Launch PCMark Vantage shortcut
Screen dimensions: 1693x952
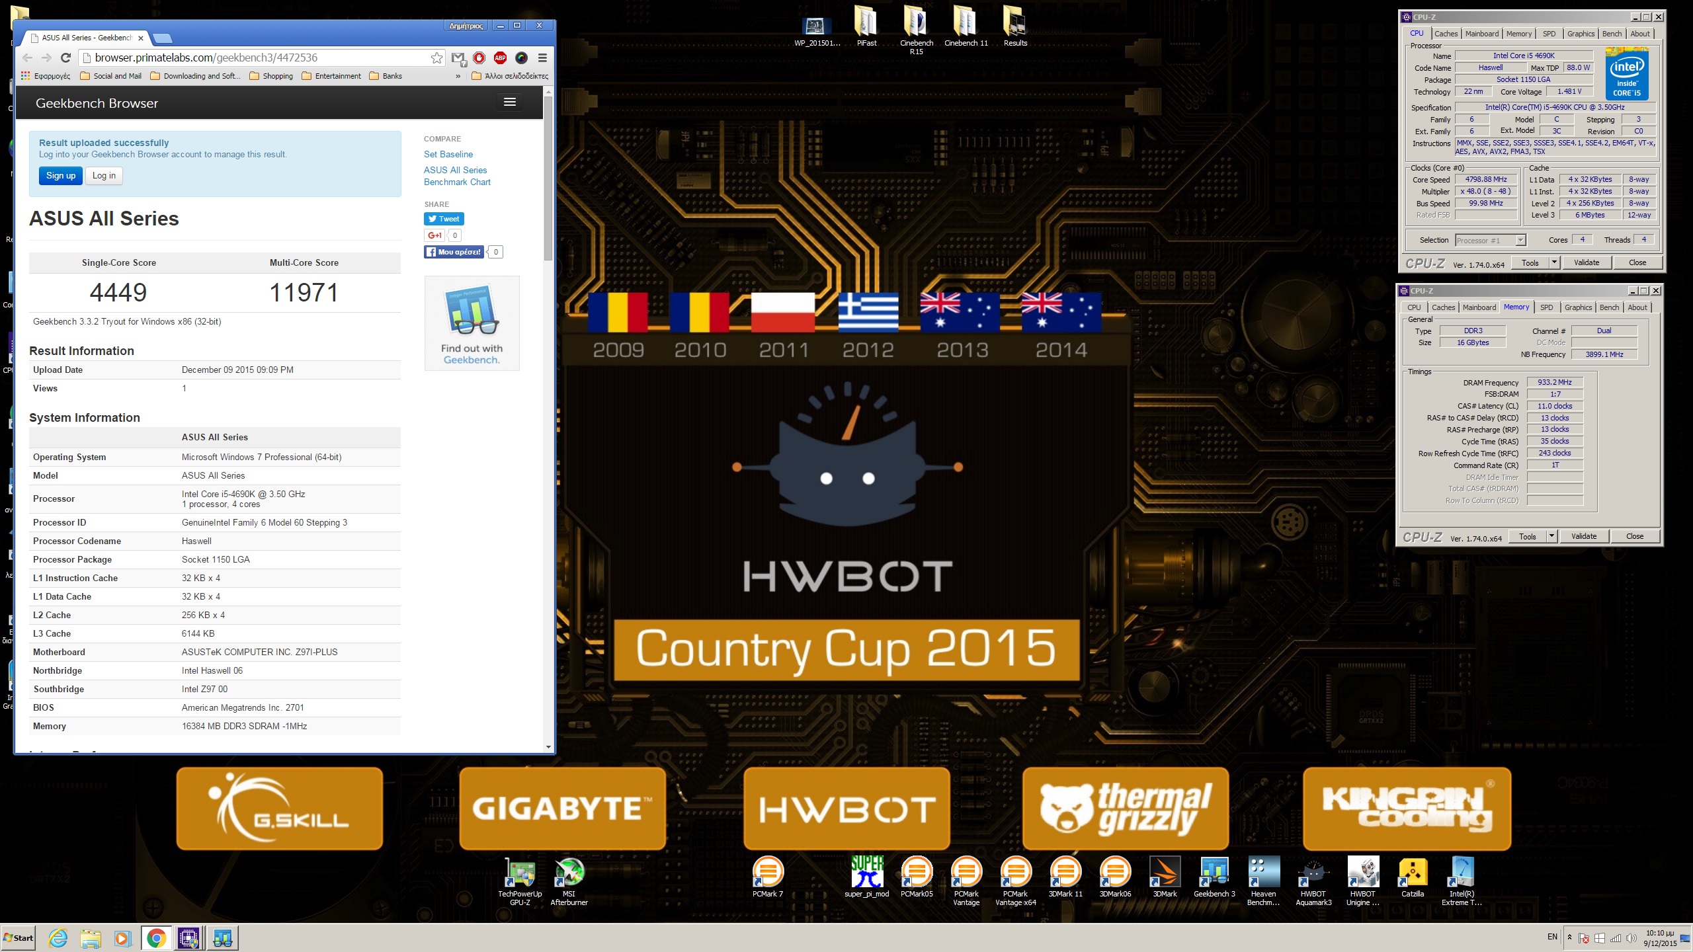coord(966,881)
